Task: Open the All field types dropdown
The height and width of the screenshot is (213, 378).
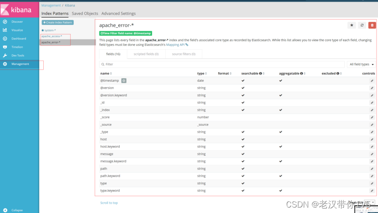Action: pos(361,64)
